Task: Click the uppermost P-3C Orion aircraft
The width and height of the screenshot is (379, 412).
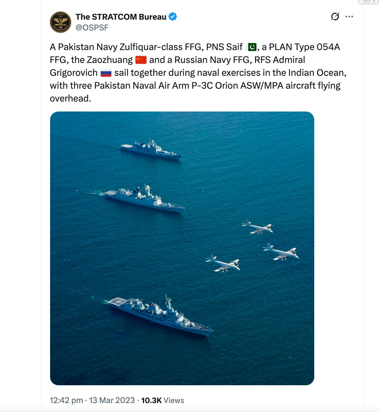Action: click(x=257, y=226)
